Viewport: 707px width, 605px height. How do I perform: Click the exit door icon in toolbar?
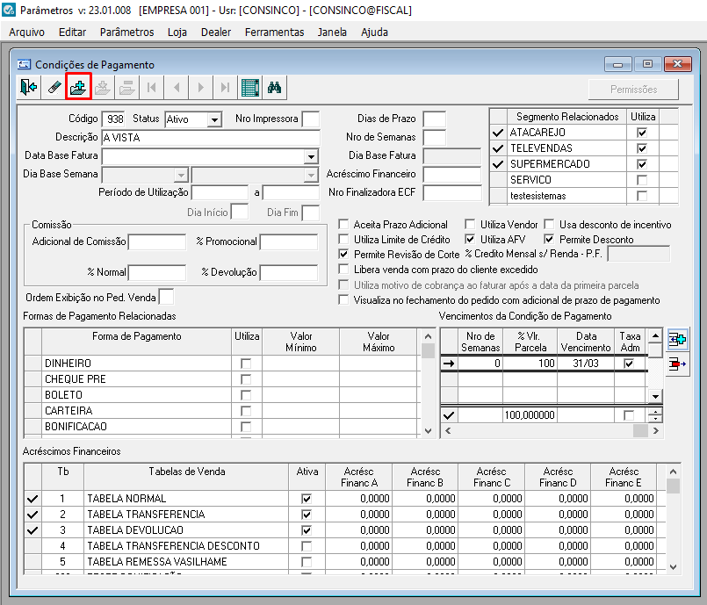click(29, 88)
